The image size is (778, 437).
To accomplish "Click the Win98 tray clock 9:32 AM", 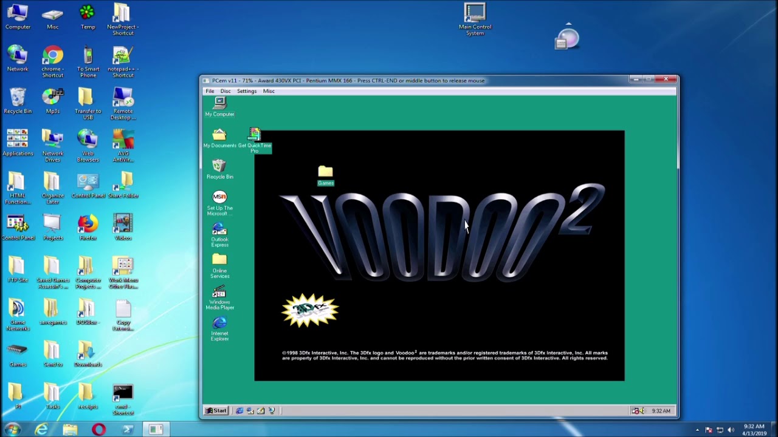I will pos(661,411).
